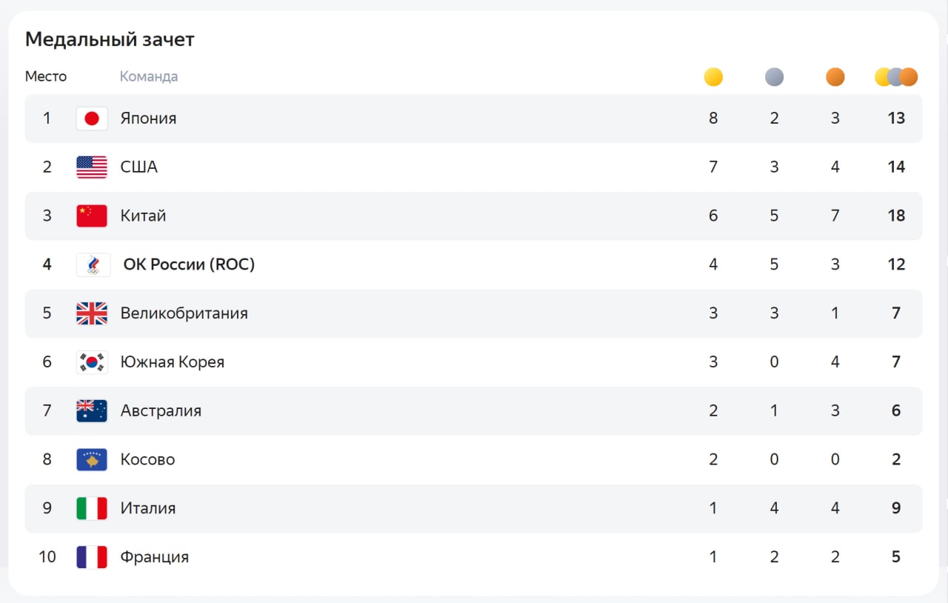Screen dimensions: 948x603
Task: Click the bronze medal column icon
Action: point(835,77)
